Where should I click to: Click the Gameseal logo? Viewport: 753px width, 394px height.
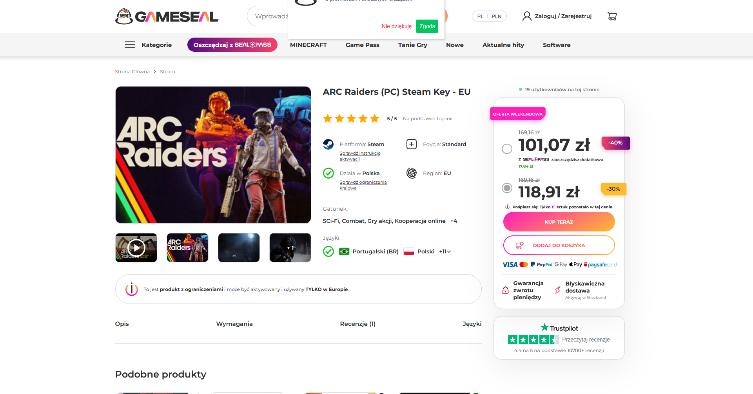pos(167,16)
